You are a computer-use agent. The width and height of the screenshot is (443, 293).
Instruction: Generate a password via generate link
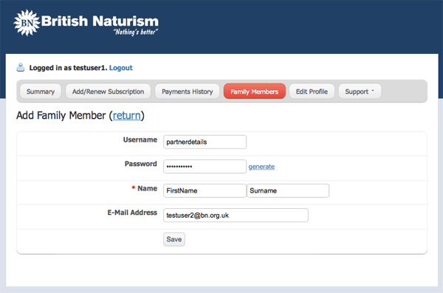[261, 167]
